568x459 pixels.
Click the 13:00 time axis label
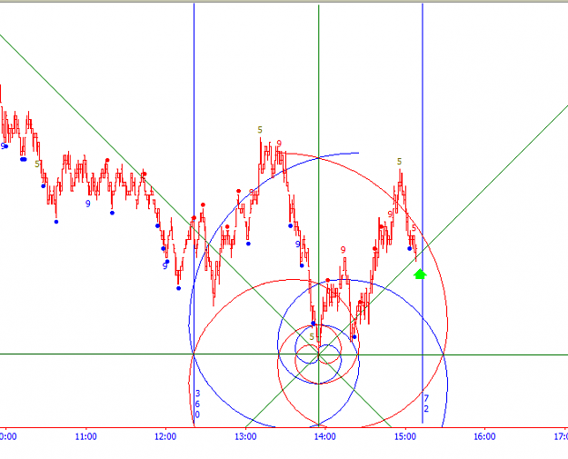[245, 436]
